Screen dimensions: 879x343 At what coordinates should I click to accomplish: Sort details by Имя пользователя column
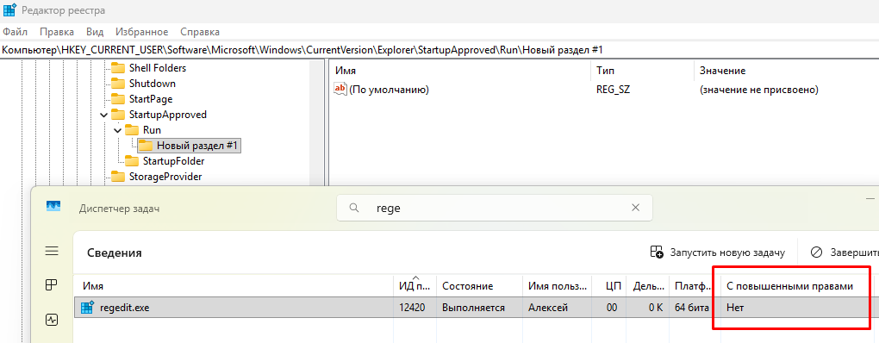point(558,286)
